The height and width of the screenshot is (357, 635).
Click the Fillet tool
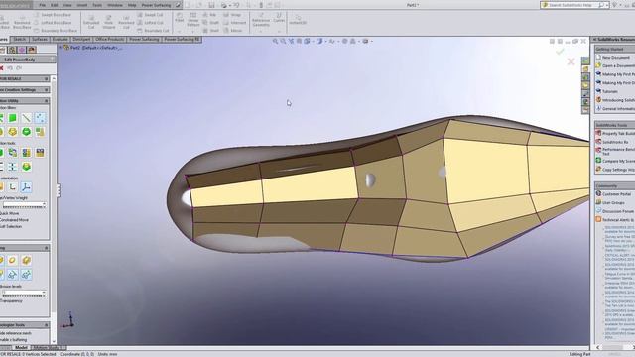pyautogui.click(x=179, y=17)
